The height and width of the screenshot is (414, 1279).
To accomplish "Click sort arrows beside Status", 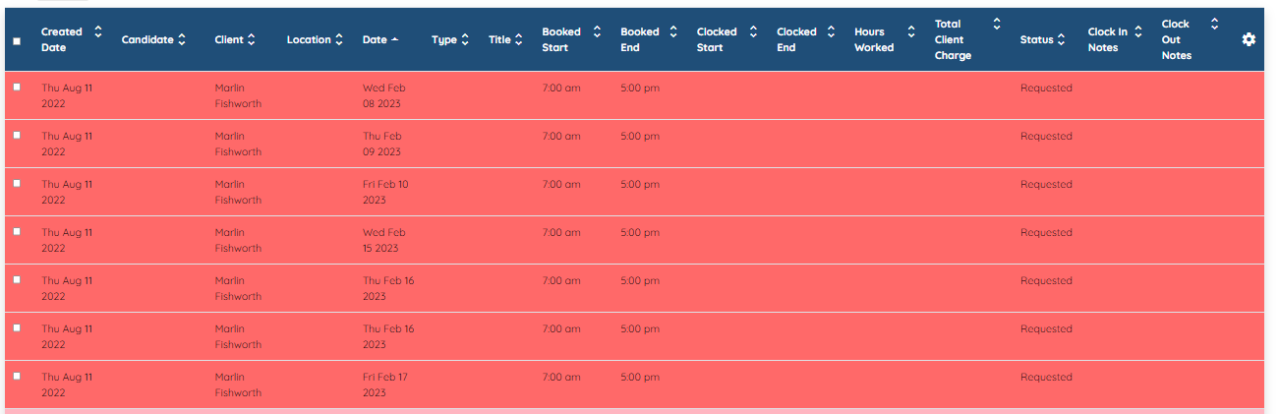I will point(1062,39).
